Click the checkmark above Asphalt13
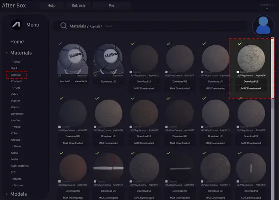Screen dimensions: 279x200 click(61, 153)
